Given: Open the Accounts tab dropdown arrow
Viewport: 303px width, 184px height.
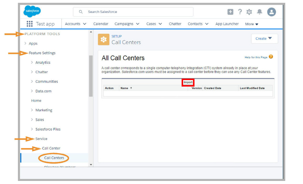Looking at the screenshot, I should (84, 24).
